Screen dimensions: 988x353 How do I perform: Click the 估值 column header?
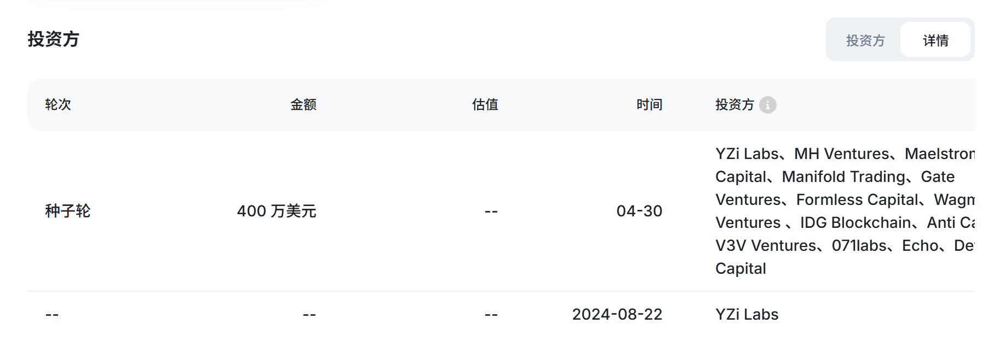485,105
